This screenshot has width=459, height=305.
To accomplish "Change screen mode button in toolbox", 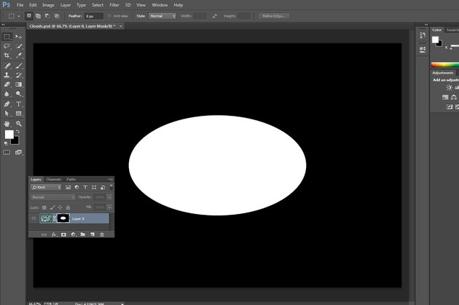I will pos(18,152).
